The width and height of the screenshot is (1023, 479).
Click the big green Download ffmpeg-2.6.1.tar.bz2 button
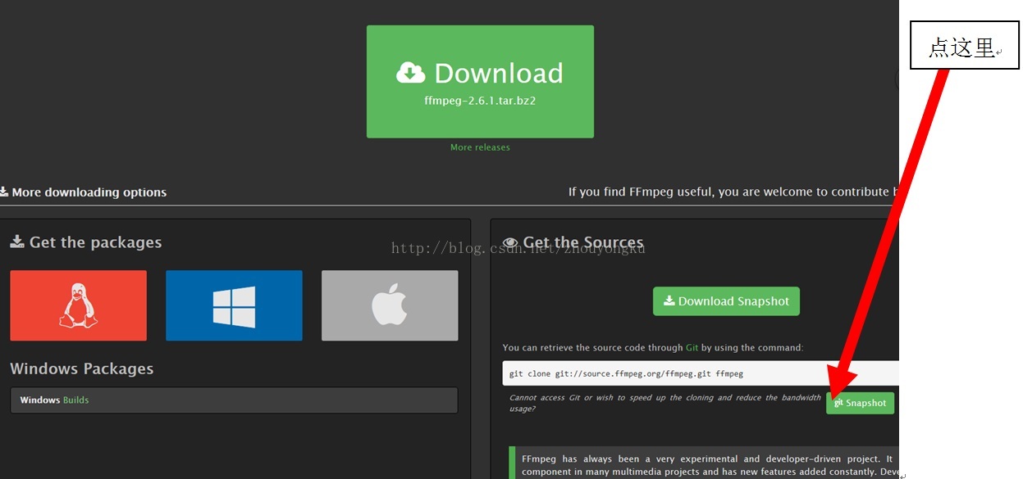(480, 81)
